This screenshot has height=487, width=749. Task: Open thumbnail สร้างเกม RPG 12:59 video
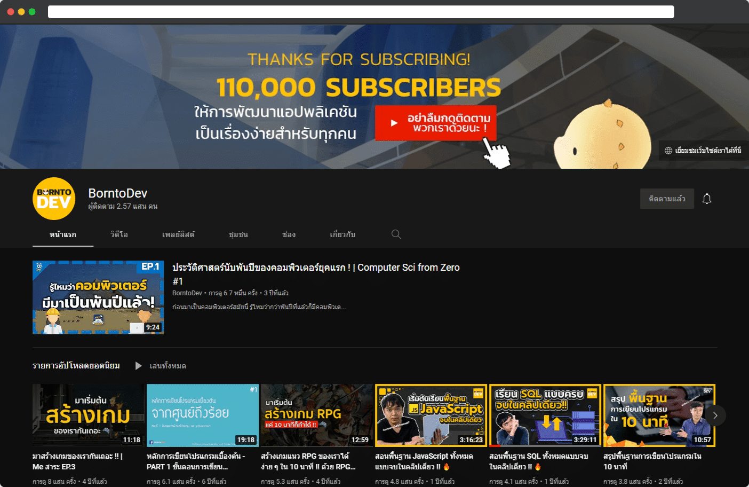[317, 415]
